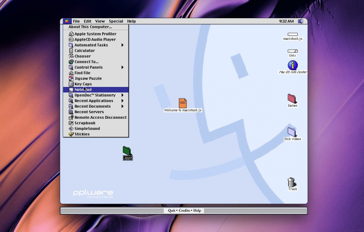Screen dimensions: 364x232
Task: Open the Trash icon on desktop
Action: [x=292, y=182]
